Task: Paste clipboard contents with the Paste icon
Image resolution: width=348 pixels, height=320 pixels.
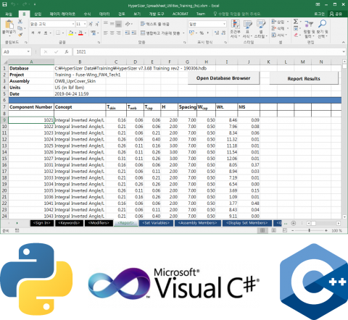Action: click(x=9, y=25)
